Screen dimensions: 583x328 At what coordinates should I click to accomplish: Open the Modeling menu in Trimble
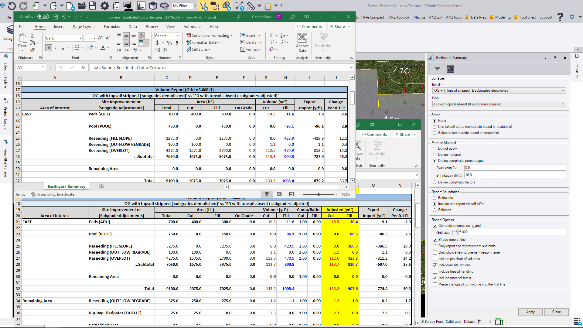[503, 17]
